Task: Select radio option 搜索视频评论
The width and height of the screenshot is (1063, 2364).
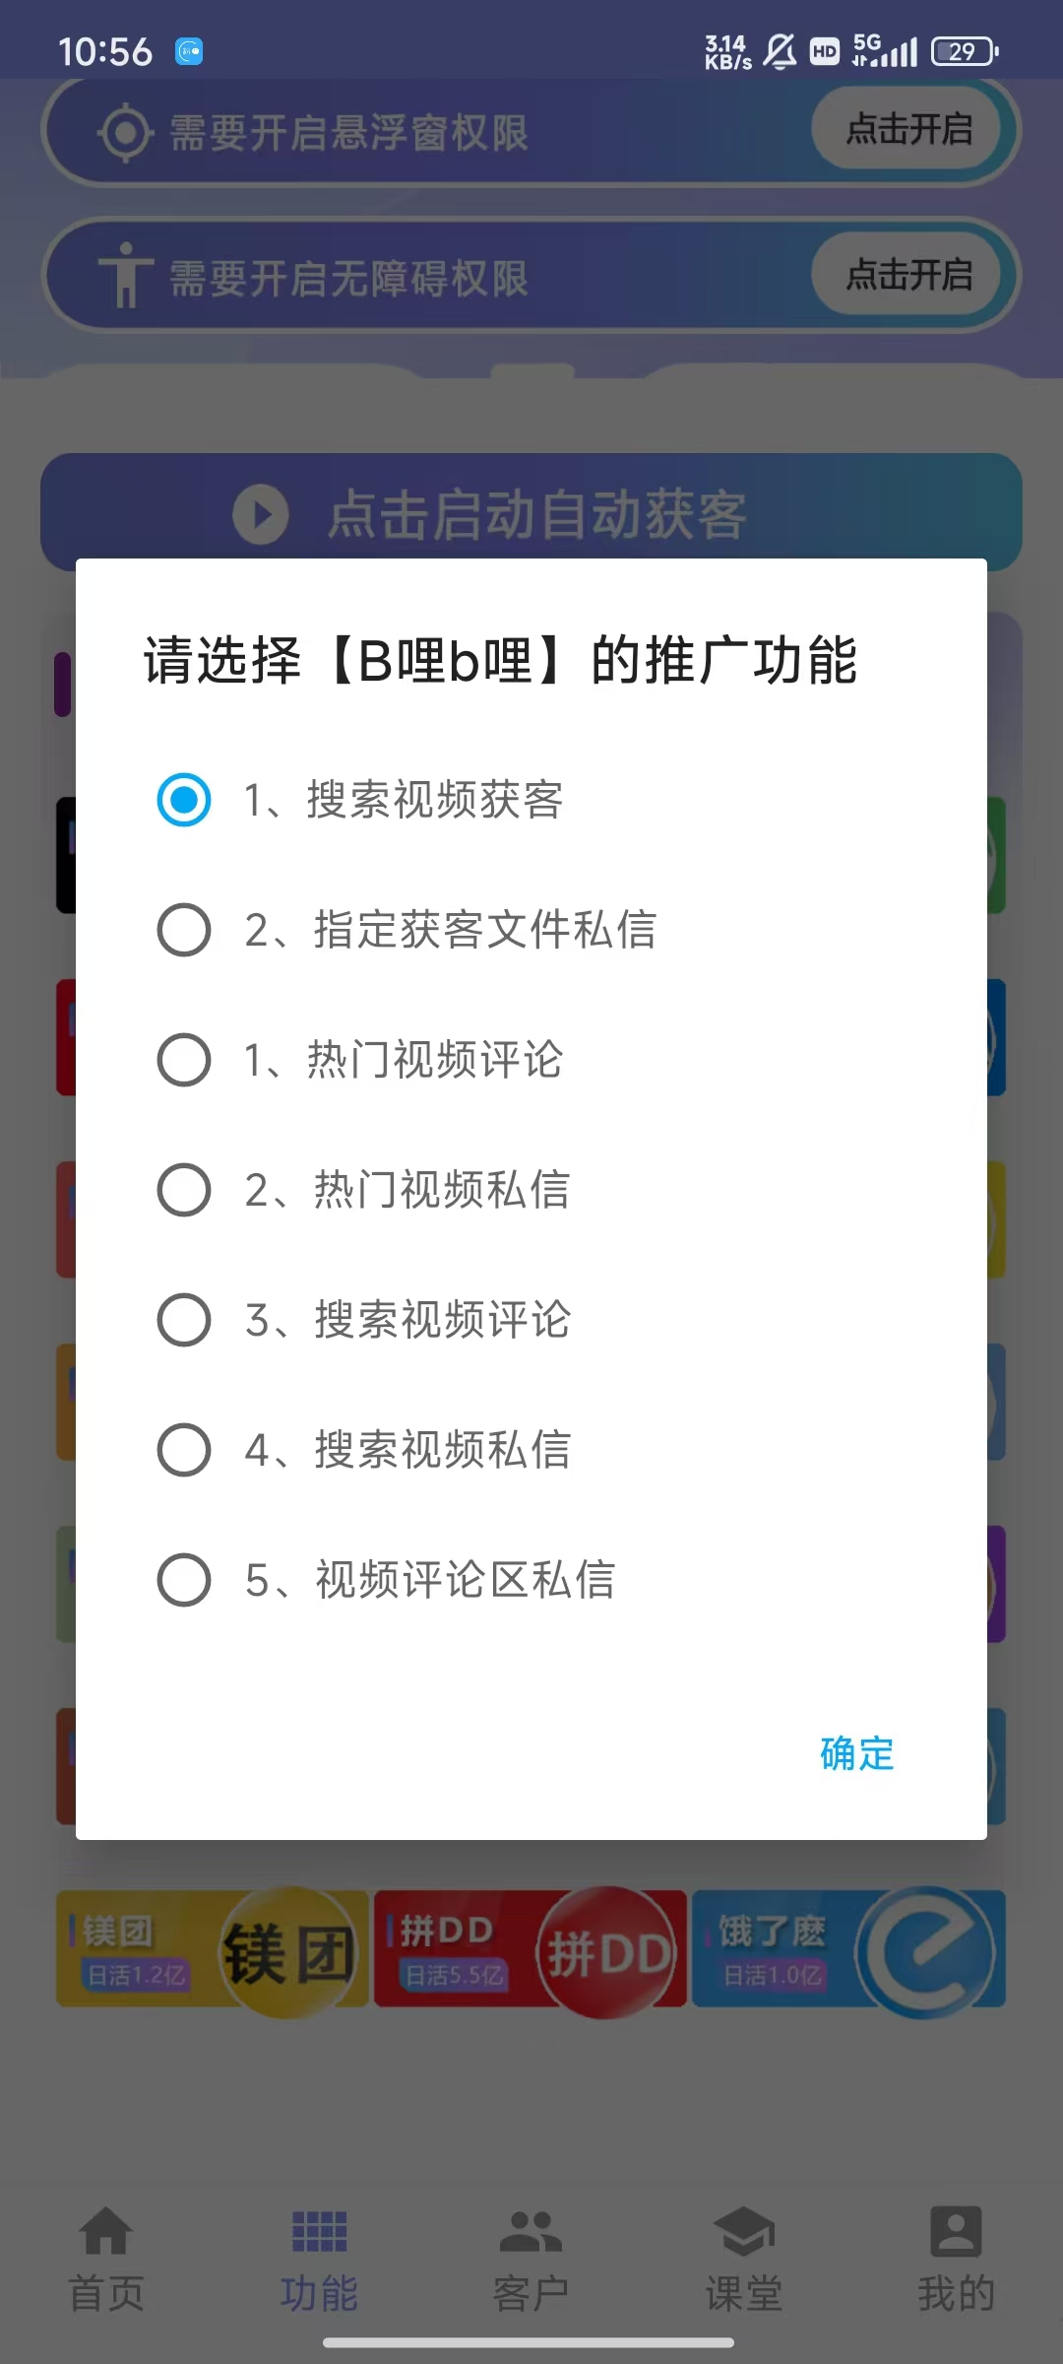Action: pyautogui.click(x=184, y=1320)
